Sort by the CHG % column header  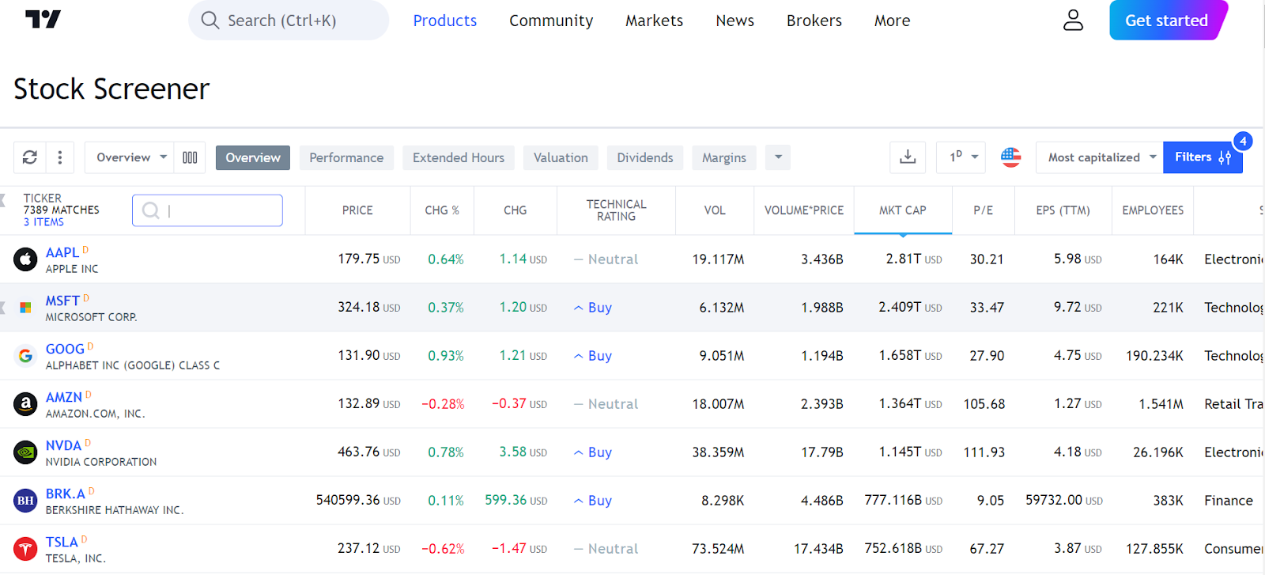[442, 210]
